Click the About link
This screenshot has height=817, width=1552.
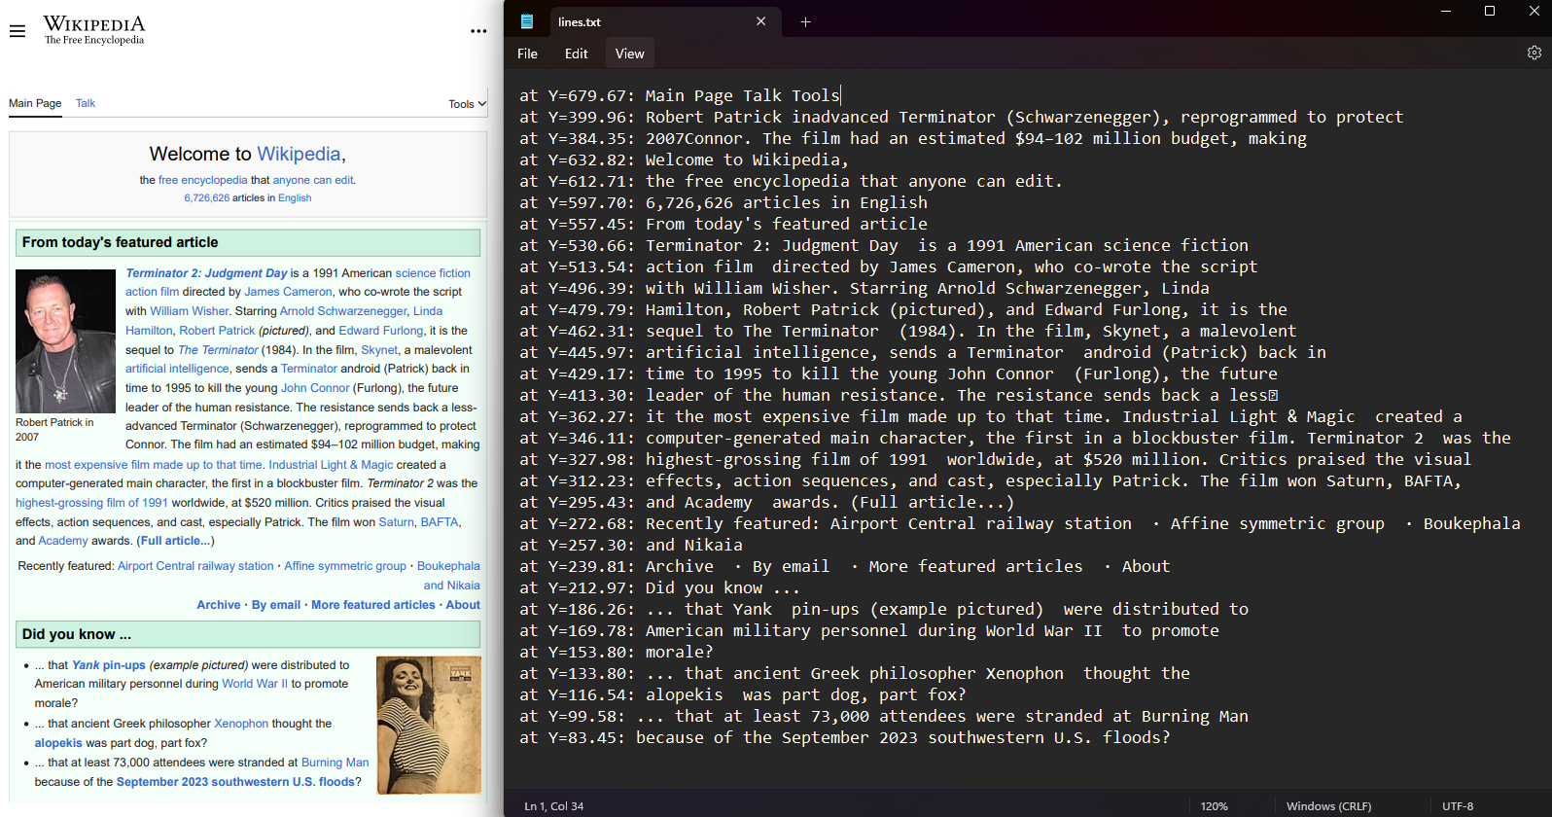click(463, 605)
